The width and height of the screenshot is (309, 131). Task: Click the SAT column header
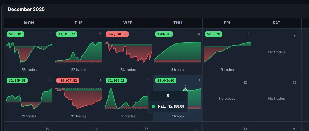pyautogui.click(x=276, y=23)
